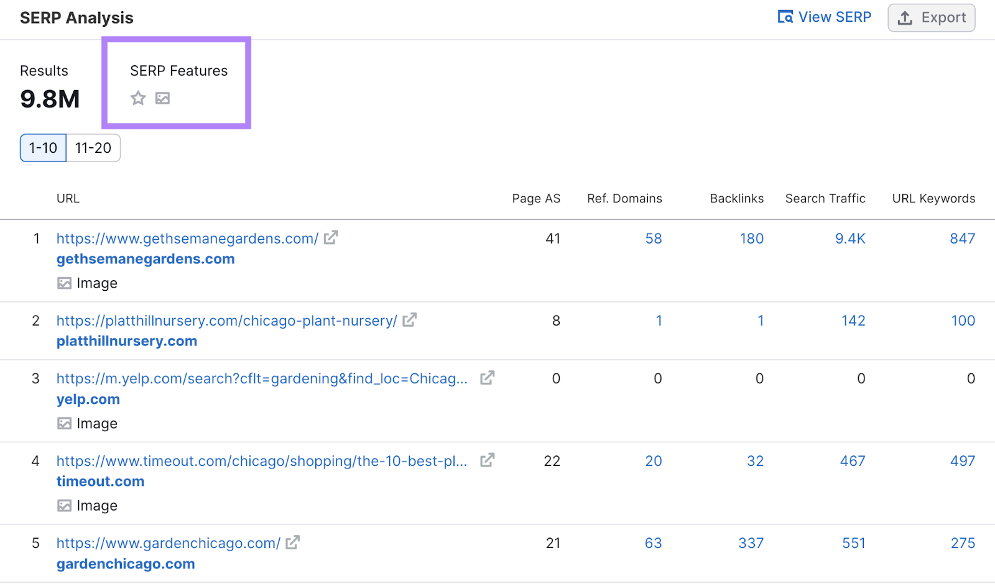Click the star icon under SERP Features

(x=137, y=98)
